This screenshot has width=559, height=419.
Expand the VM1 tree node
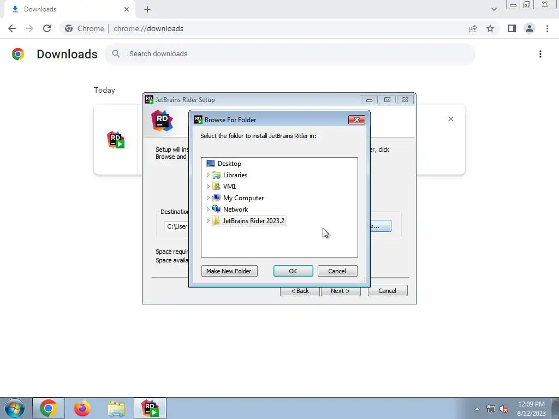click(208, 187)
